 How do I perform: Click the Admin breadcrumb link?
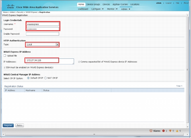pyautogui.click(x=12, y=12)
